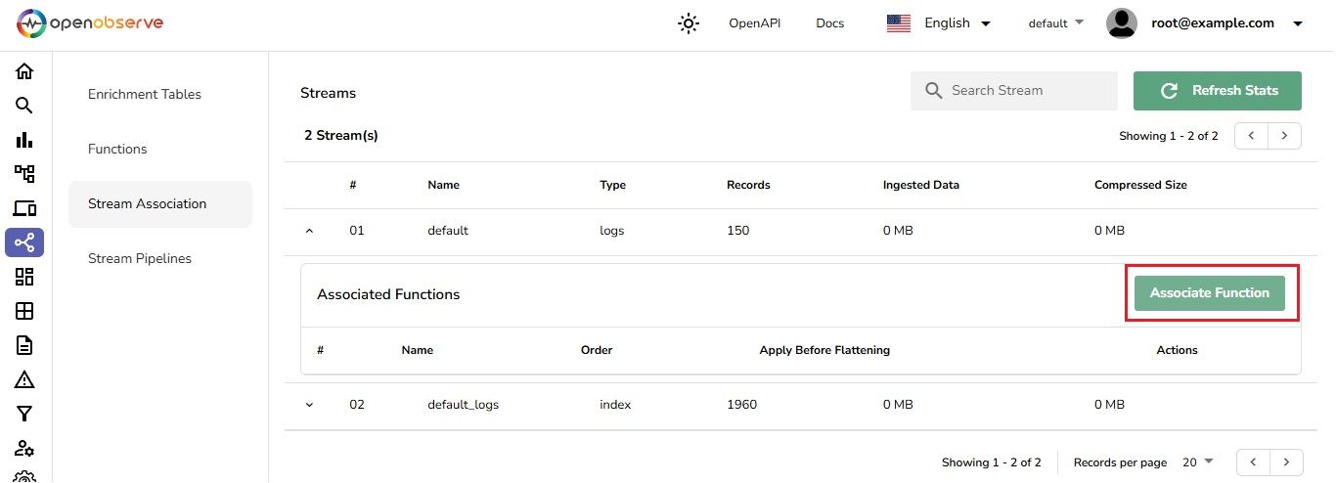1336x483 pixels.
Task: Open the default organization dropdown
Action: coord(1056,23)
